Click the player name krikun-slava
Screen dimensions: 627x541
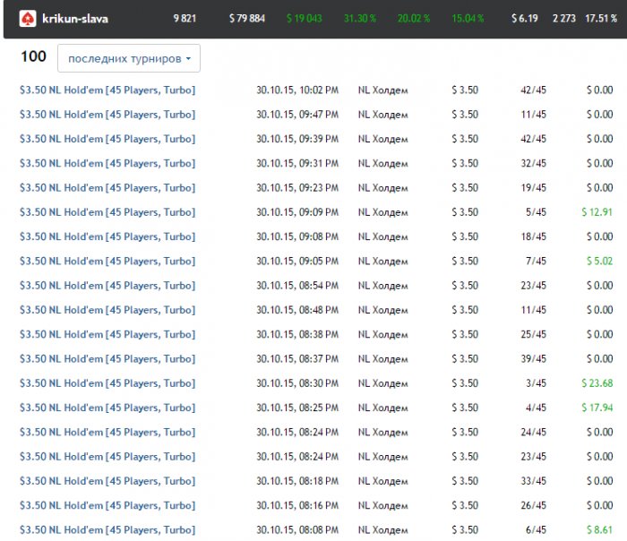coord(75,19)
